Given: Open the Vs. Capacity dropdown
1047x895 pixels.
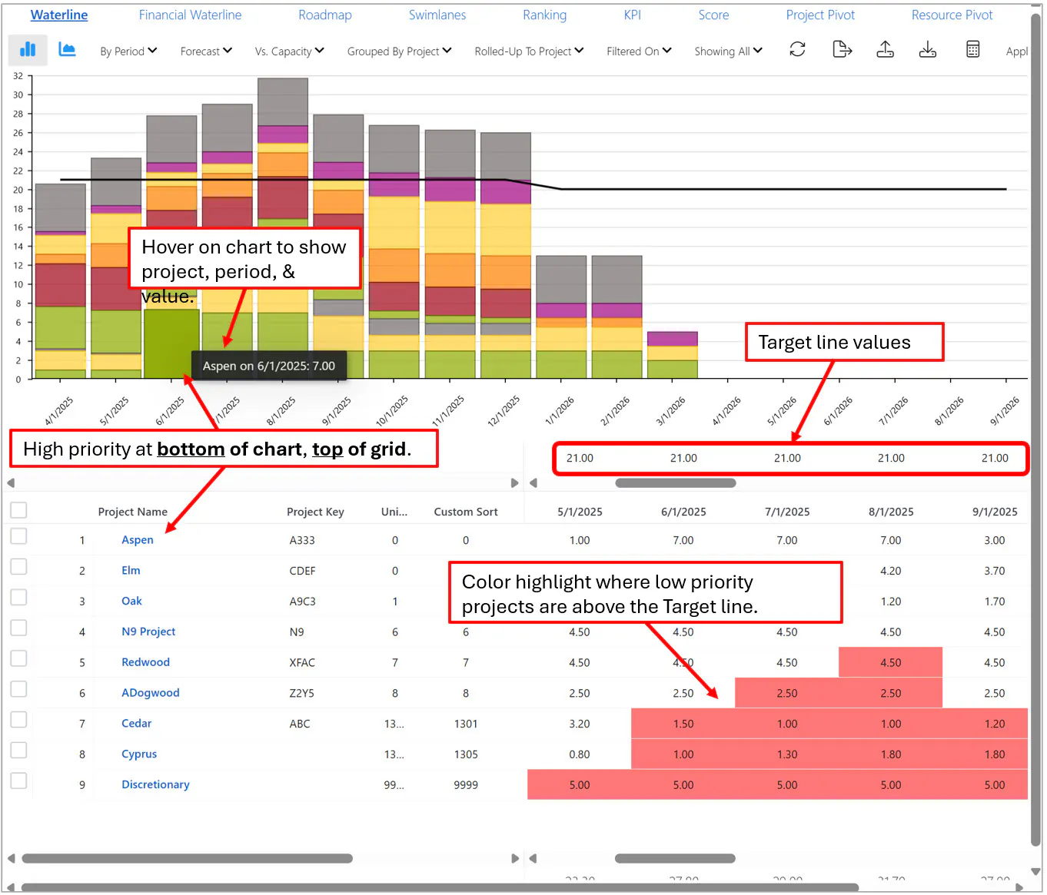Looking at the screenshot, I should (x=289, y=51).
